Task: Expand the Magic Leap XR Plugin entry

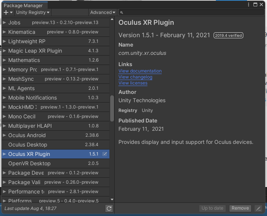Action: pyautogui.click(x=5, y=51)
